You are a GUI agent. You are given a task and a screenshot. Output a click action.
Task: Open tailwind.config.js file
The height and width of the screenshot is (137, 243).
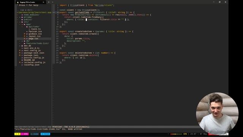click(35, 62)
